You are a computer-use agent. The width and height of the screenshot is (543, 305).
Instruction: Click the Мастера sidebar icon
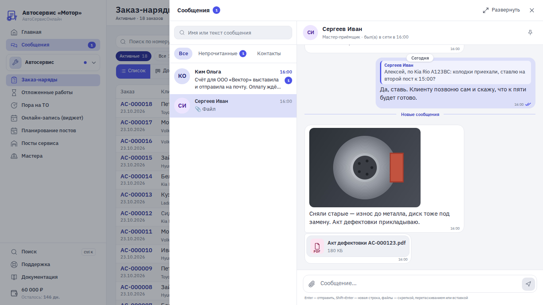coord(14,156)
